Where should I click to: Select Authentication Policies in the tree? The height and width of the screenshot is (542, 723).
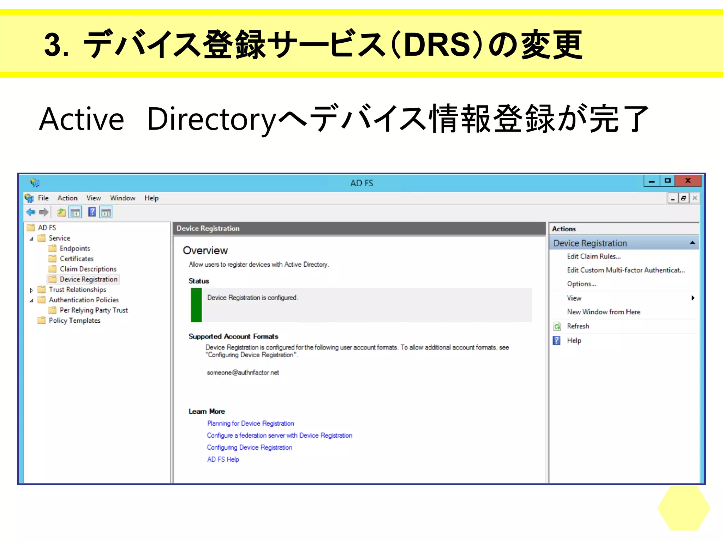tap(84, 300)
